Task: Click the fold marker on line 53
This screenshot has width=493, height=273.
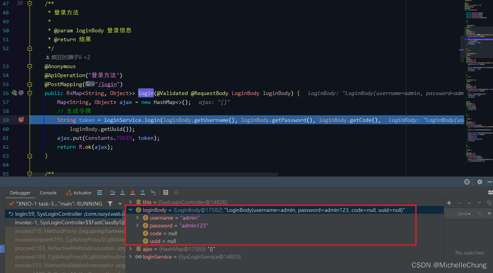Action: (30, 66)
